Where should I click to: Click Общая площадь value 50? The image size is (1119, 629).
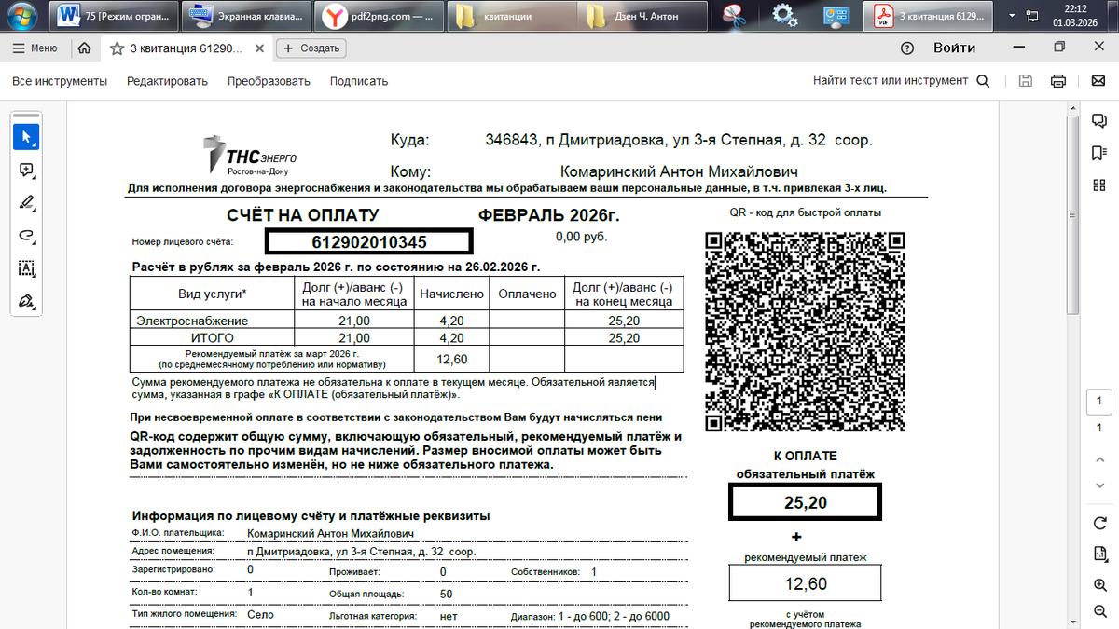(x=447, y=594)
